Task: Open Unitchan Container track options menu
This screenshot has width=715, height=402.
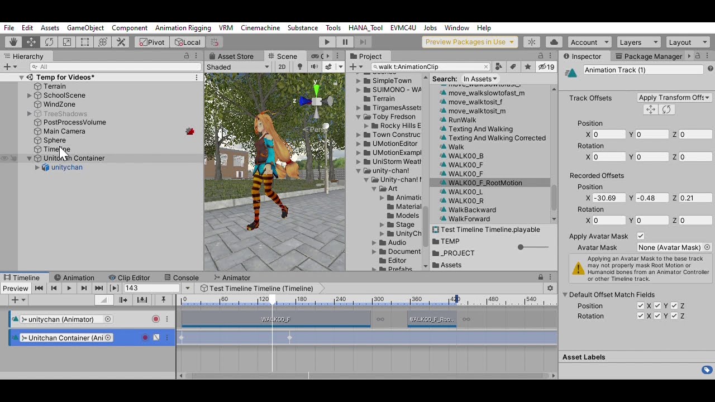Action: [167, 337]
